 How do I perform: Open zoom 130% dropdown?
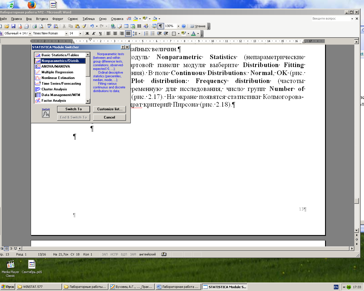(178, 26)
